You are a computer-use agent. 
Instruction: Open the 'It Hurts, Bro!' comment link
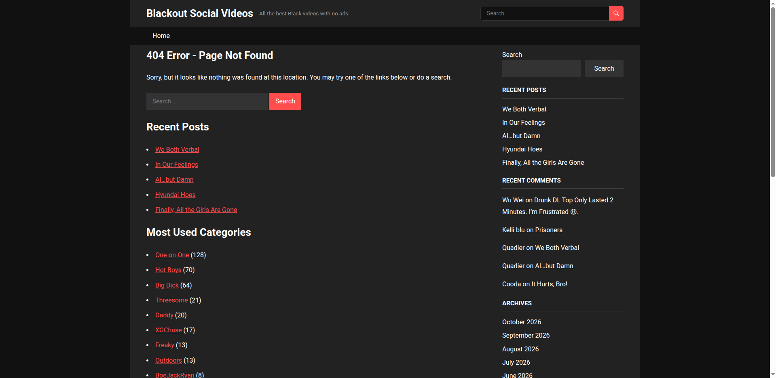(x=549, y=284)
